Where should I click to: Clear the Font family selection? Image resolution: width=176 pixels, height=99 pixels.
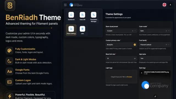pyautogui.click(x=166, y=45)
